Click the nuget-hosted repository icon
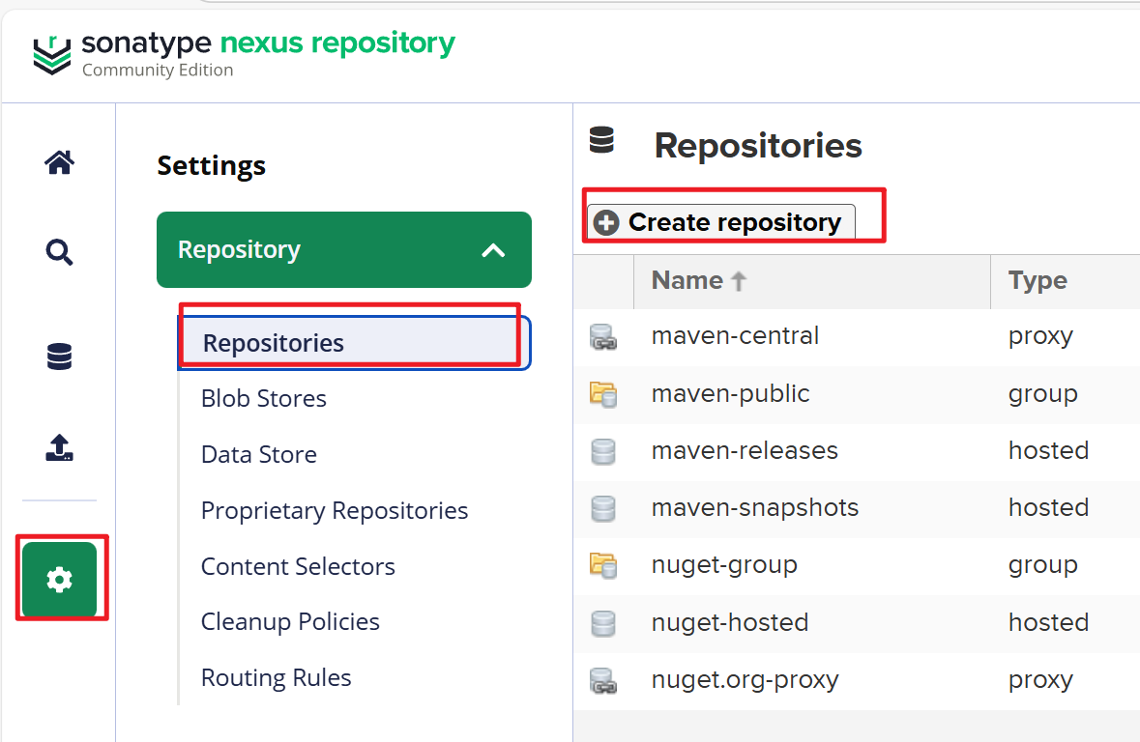Image resolution: width=1140 pixels, height=742 pixels. 603,623
